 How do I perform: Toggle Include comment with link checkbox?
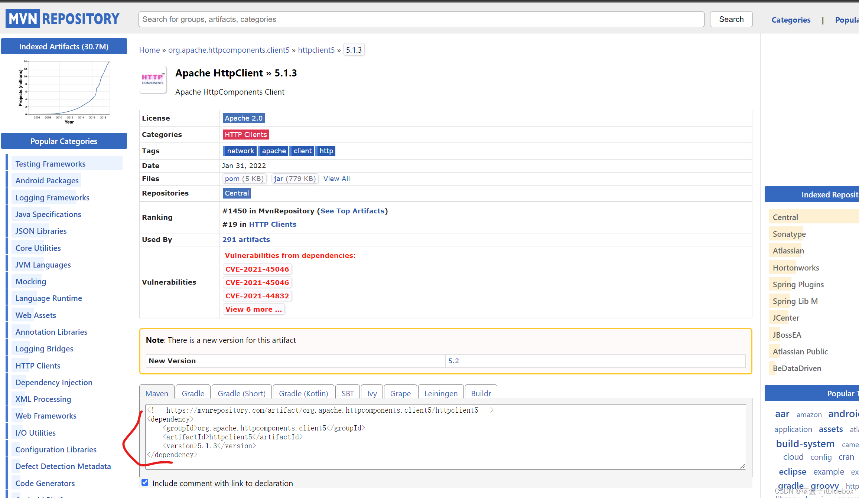click(145, 482)
